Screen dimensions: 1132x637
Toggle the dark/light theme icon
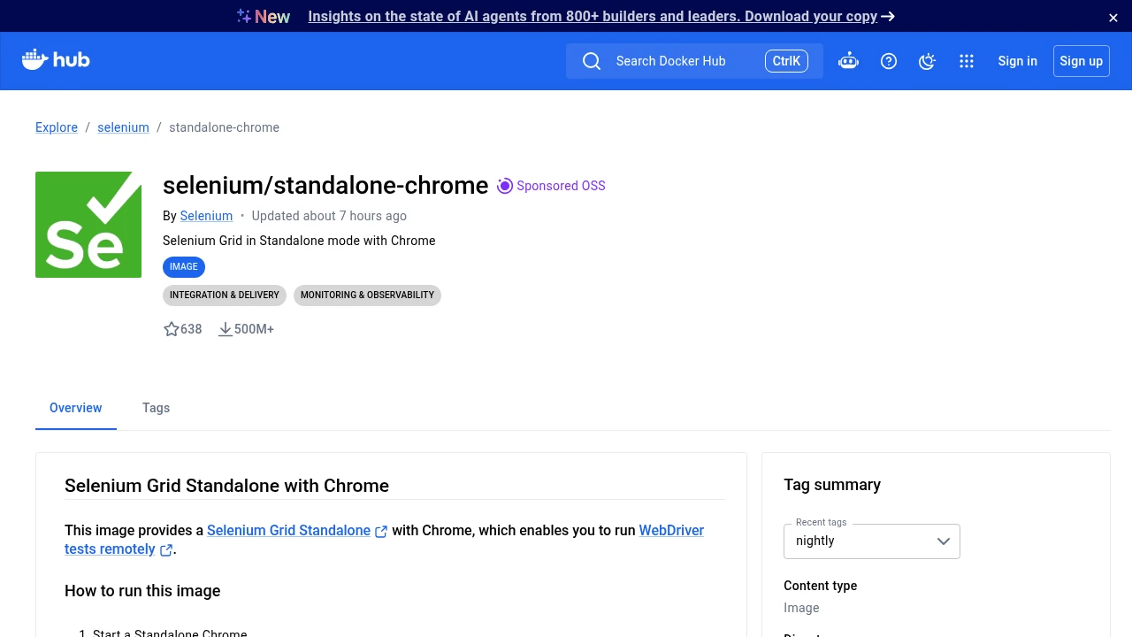pos(927,61)
